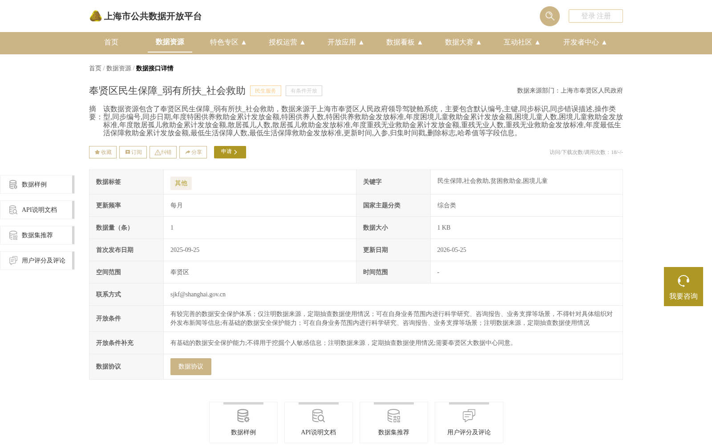
Task: Select bottom 用户评分及评论 card
Action: click(469, 423)
